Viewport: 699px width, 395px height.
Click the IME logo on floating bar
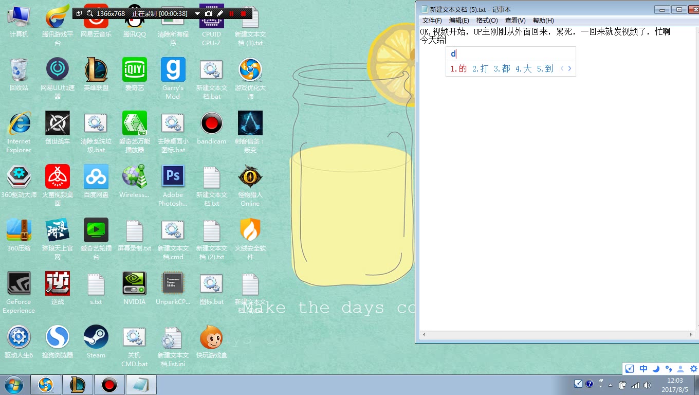[x=630, y=368]
